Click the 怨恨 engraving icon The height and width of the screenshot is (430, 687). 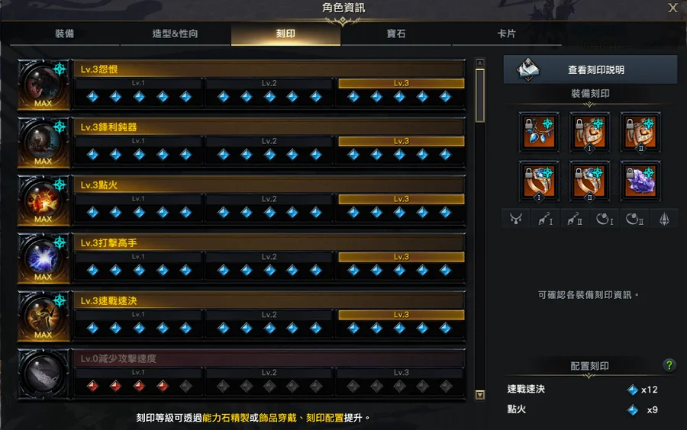[x=44, y=85]
